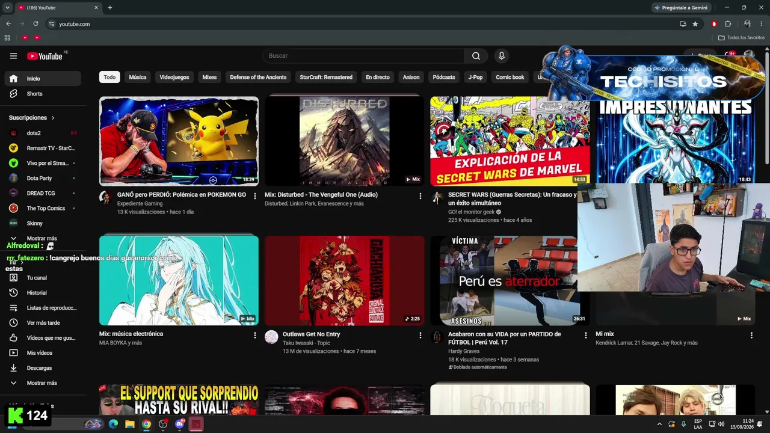Expand subscriptions list with Mostrar más
This screenshot has width=770, height=433.
tap(42, 238)
